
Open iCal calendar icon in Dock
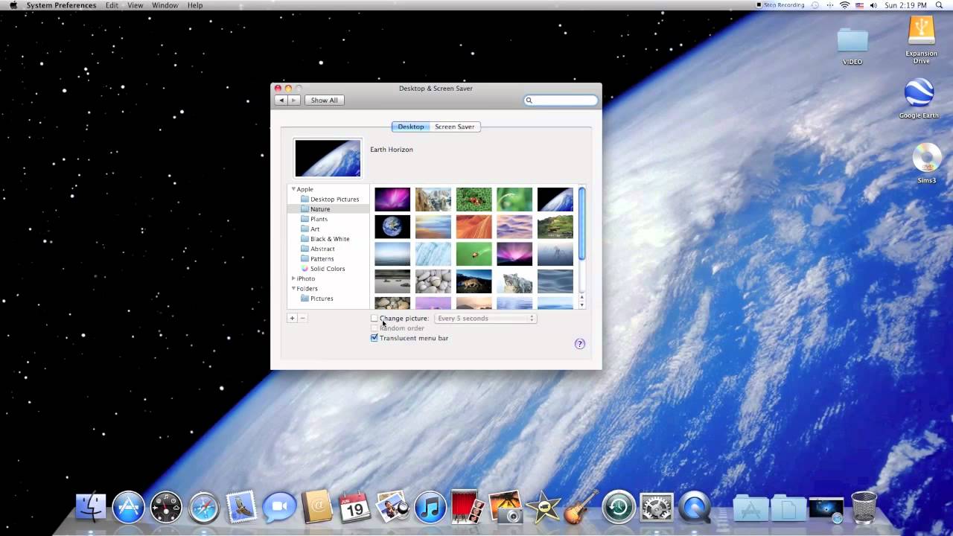coord(354,507)
